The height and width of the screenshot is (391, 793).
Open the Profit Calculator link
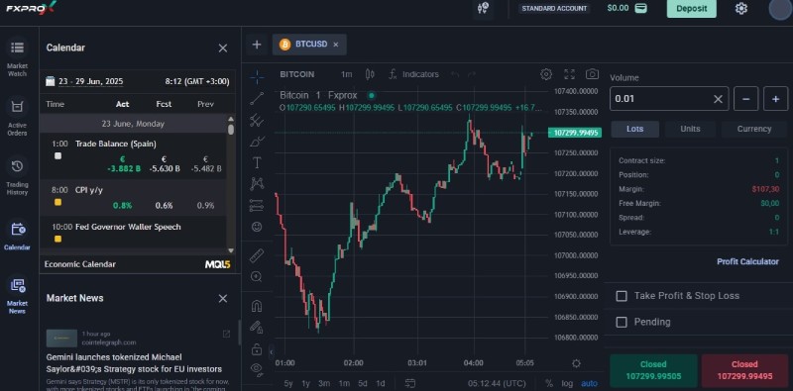tap(747, 261)
